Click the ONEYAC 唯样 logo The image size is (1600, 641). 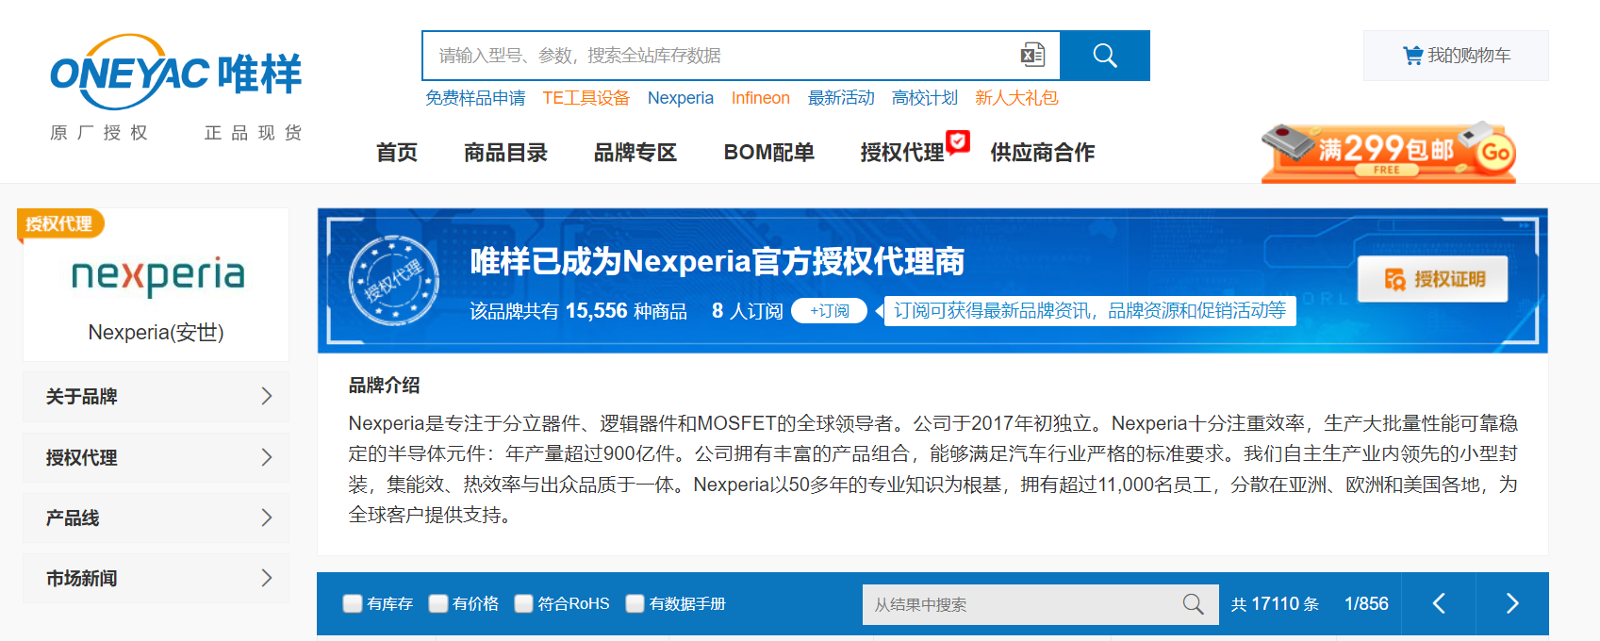pyautogui.click(x=176, y=73)
